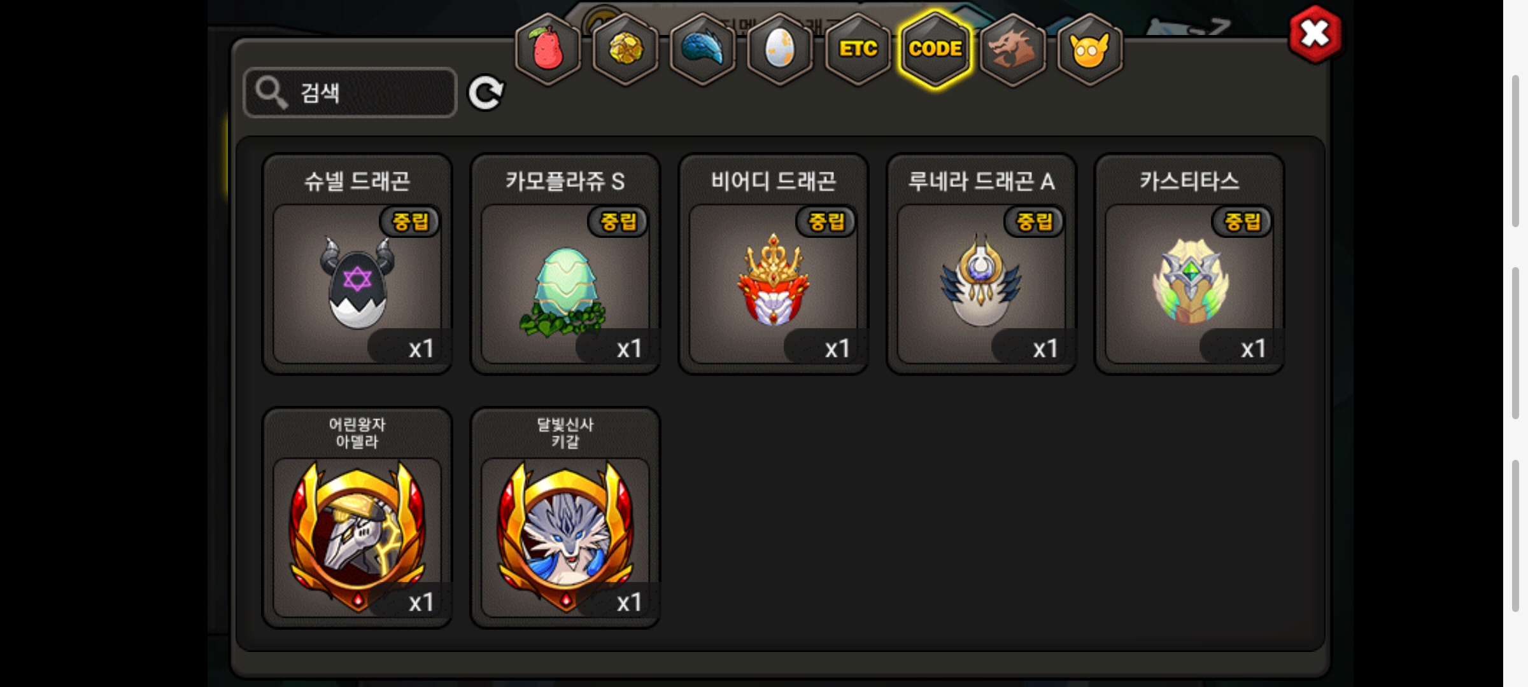The width and height of the screenshot is (1528, 687).
Task: Open the brown dragon head category
Action: pyautogui.click(x=1013, y=50)
